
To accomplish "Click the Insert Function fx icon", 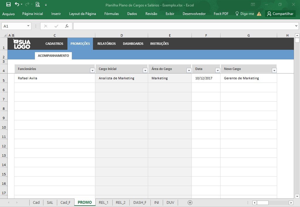I will [67, 26].
